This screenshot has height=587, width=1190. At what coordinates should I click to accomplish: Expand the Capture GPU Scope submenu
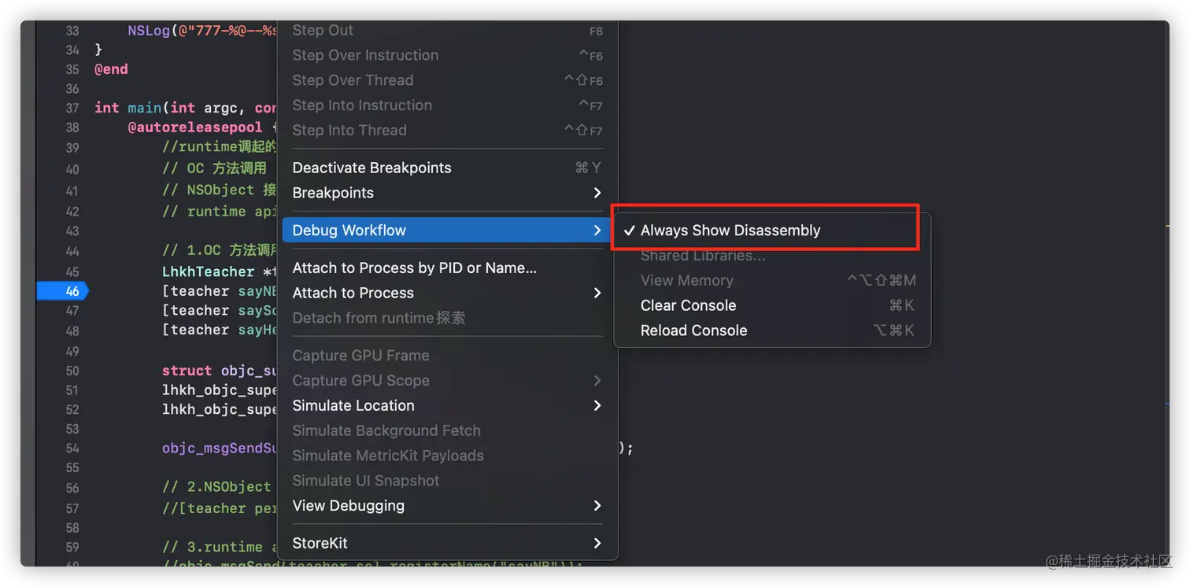[x=447, y=380]
